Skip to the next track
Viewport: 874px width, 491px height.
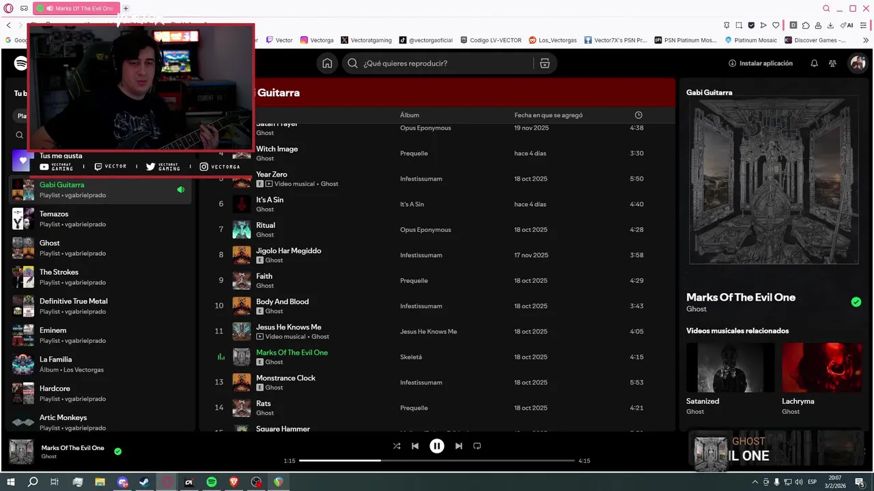click(x=459, y=446)
